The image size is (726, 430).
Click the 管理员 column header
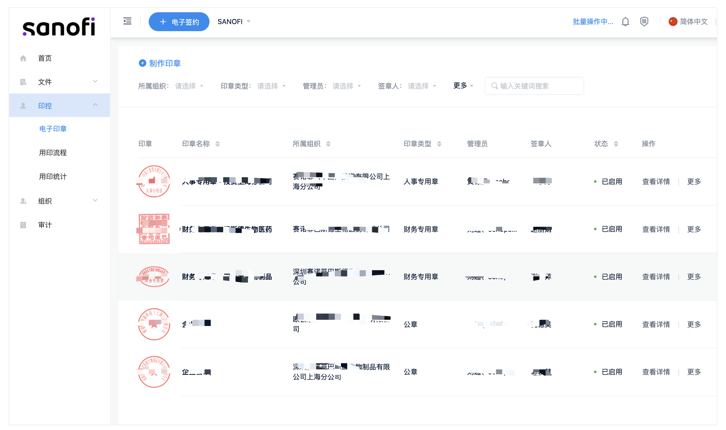pyautogui.click(x=477, y=144)
